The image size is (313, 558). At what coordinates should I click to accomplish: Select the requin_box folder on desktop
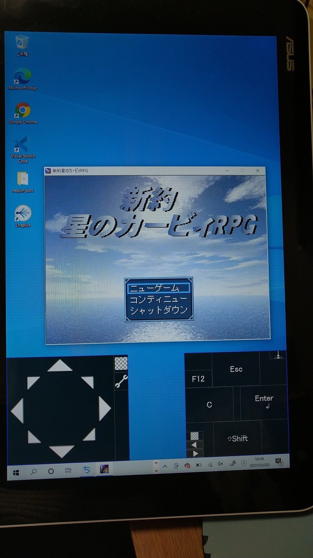pos(23,182)
